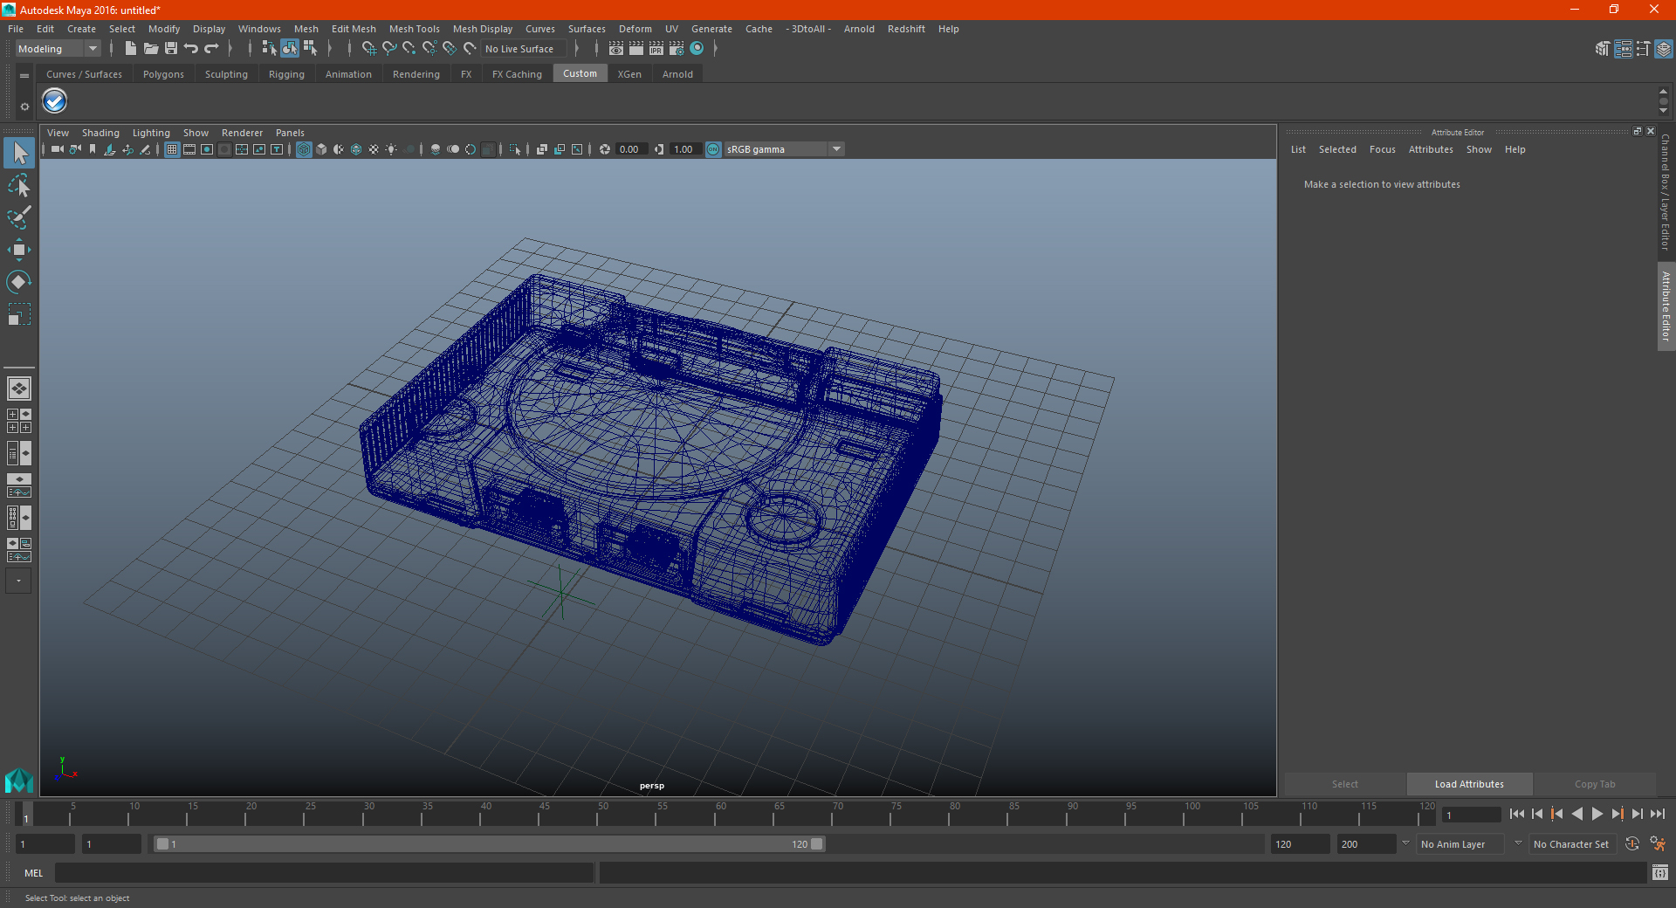Image resolution: width=1676 pixels, height=908 pixels.
Task: Toggle smooth shade all in viewport
Action: (x=321, y=149)
